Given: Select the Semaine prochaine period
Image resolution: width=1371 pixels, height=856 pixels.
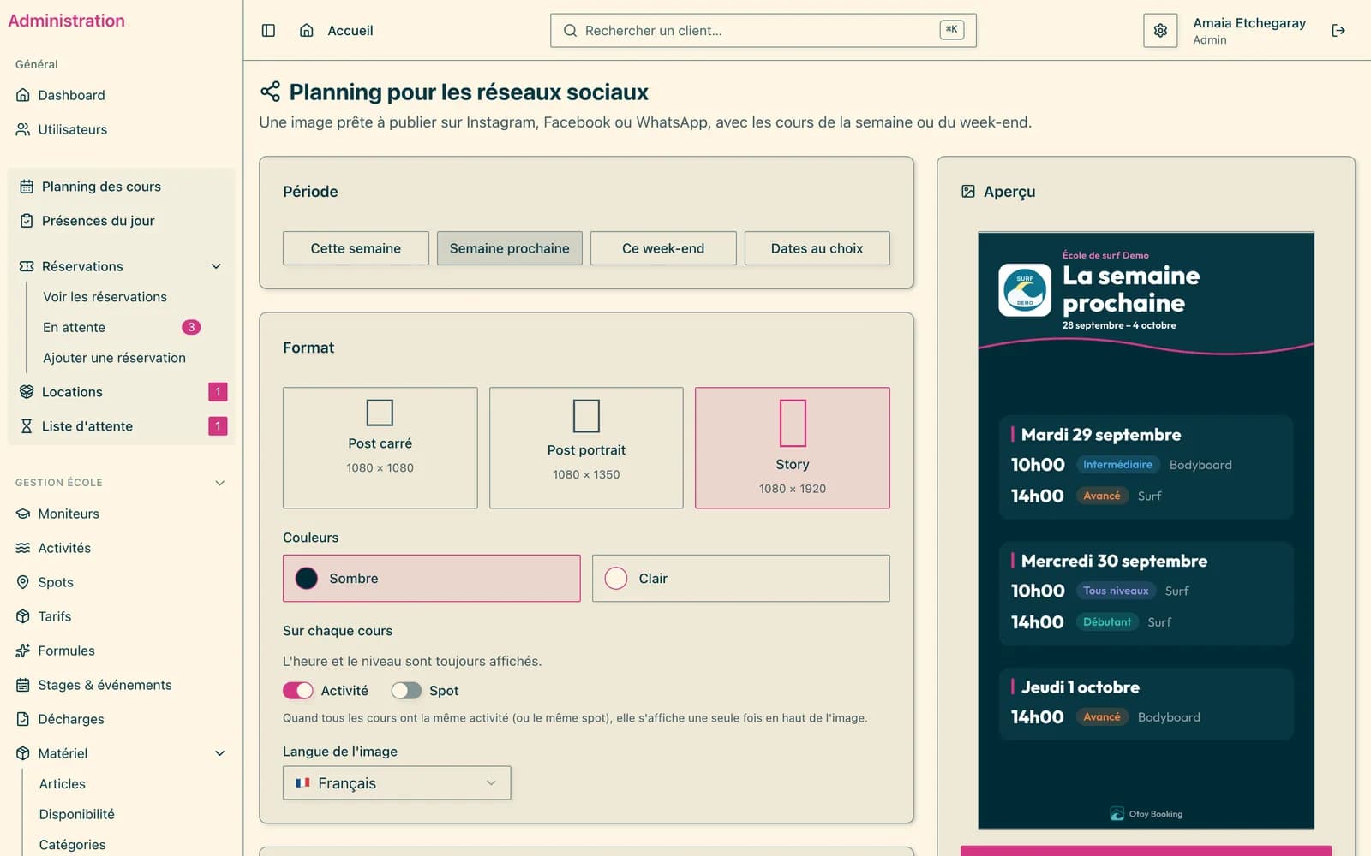Looking at the screenshot, I should 510,248.
